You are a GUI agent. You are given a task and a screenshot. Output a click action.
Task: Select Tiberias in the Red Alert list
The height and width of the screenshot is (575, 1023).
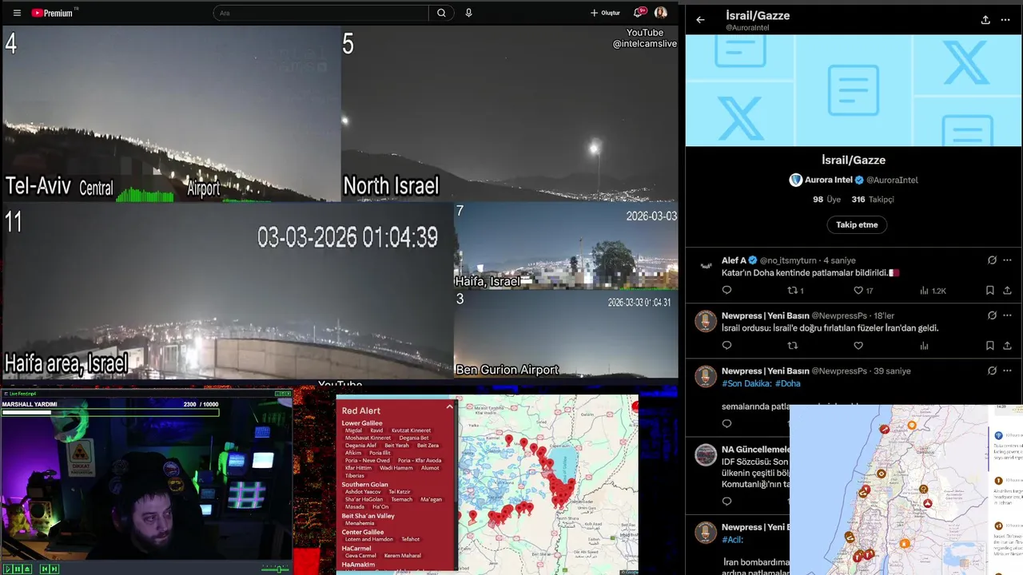point(355,476)
